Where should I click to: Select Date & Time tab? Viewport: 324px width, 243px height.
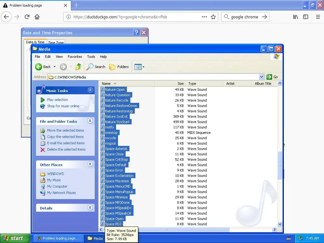point(35,42)
